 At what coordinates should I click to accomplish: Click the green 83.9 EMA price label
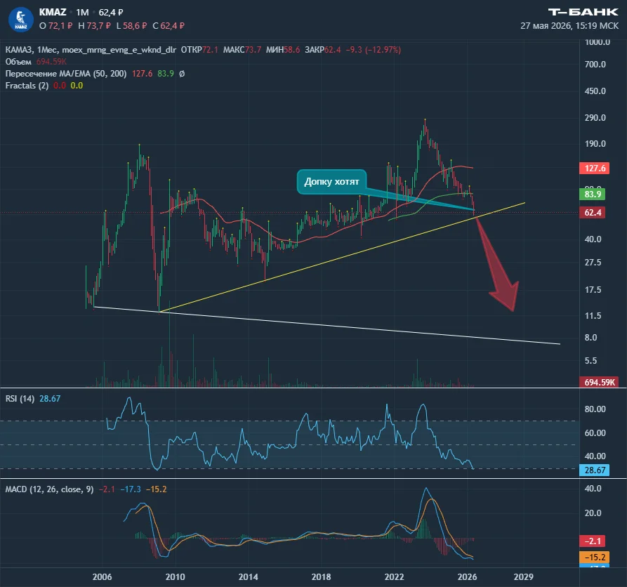pyautogui.click(x=592, y=194)
